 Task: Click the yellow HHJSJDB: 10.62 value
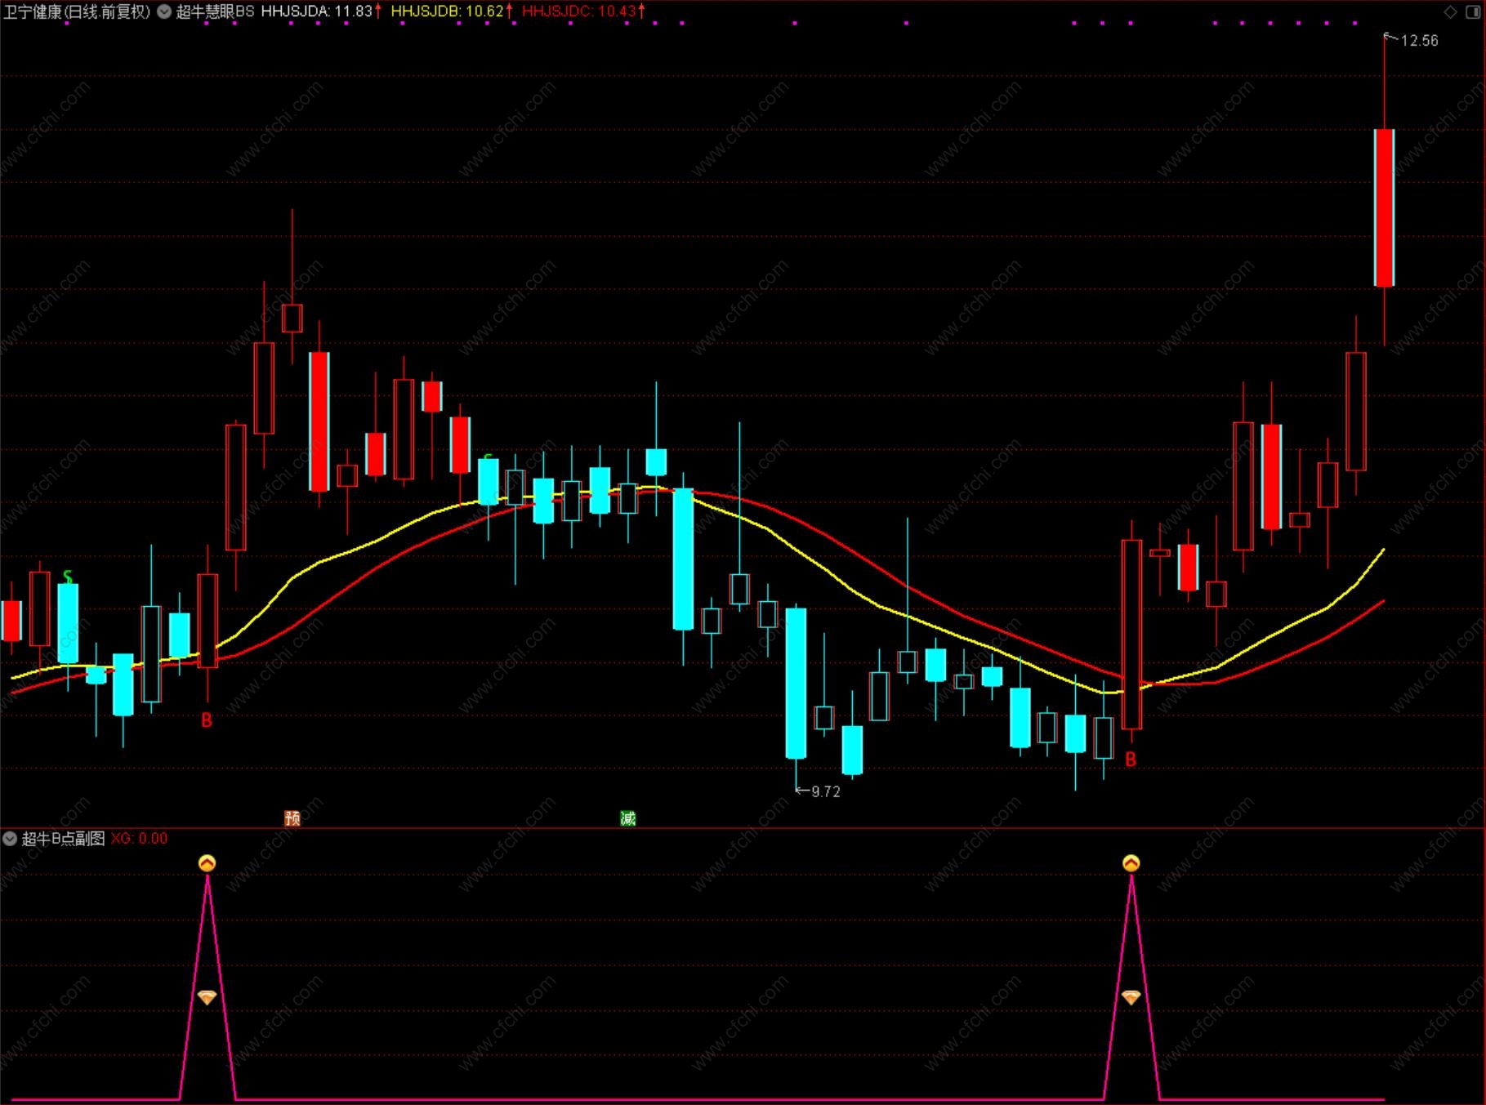click(448, 11)
